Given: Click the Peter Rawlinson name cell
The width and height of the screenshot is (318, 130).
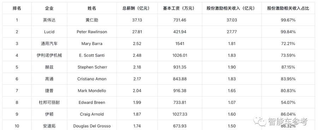Looking at the screenshot, I should (x=92, y=32).
